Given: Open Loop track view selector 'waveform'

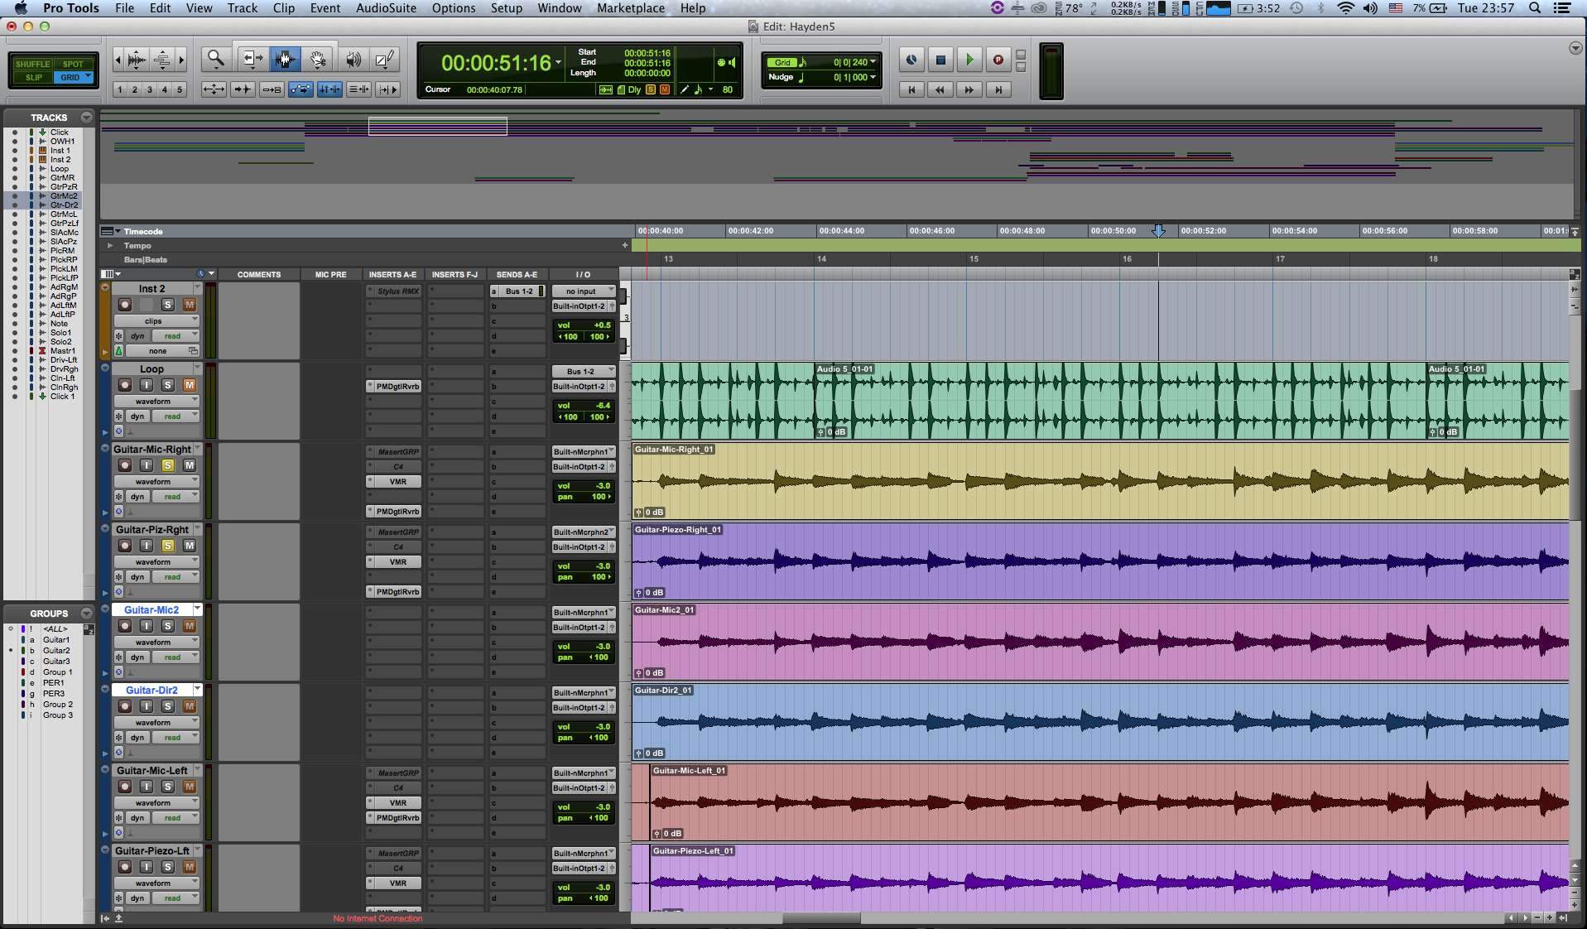Looking at the screenshot, I should pos(156,401).
